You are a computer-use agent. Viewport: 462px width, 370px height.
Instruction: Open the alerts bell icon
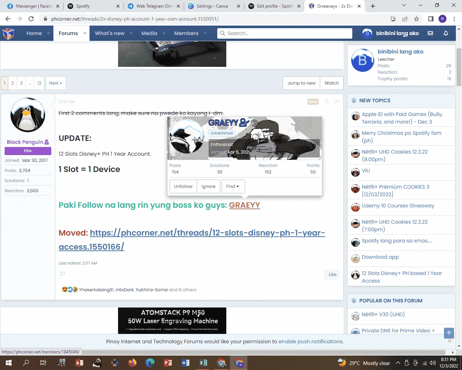click(x=446, y=33)
